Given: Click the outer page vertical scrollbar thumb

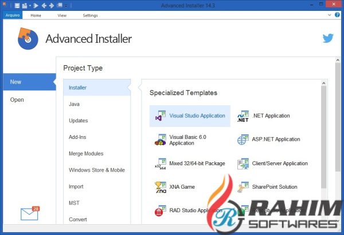Looking at the screenshot, I should [338, 117].
